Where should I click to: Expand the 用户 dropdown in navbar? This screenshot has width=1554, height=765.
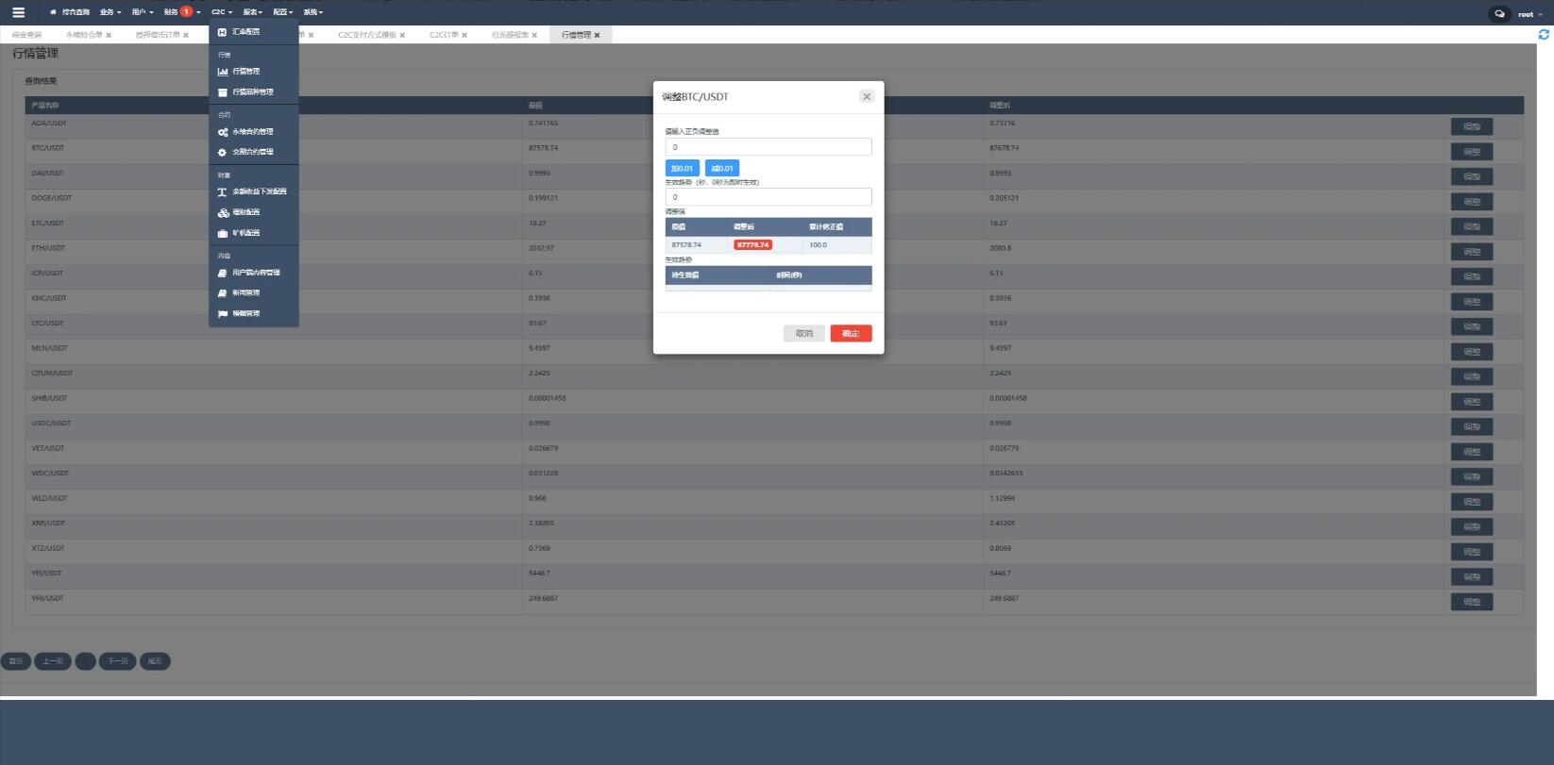tap(142, 12)
